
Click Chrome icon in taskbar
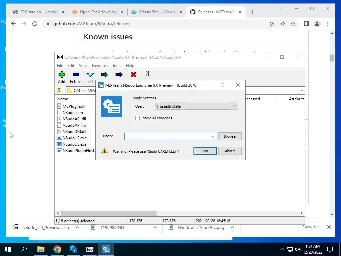pos(57,249)
